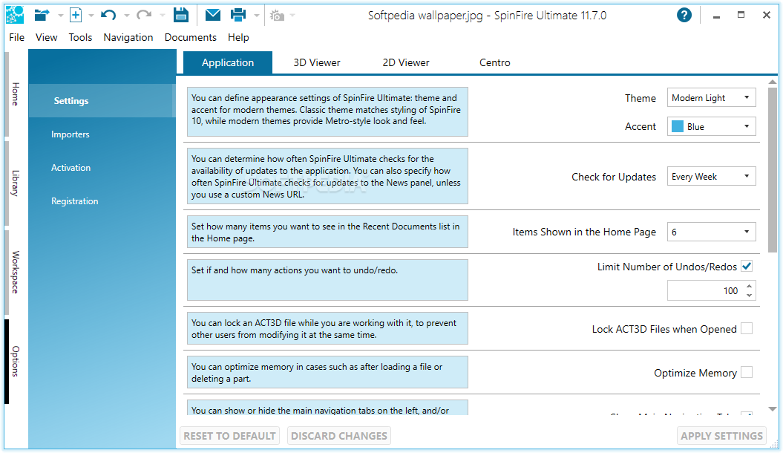
Task: Expand the open-file dropdown arrow
Action: (x=60, y=16)
